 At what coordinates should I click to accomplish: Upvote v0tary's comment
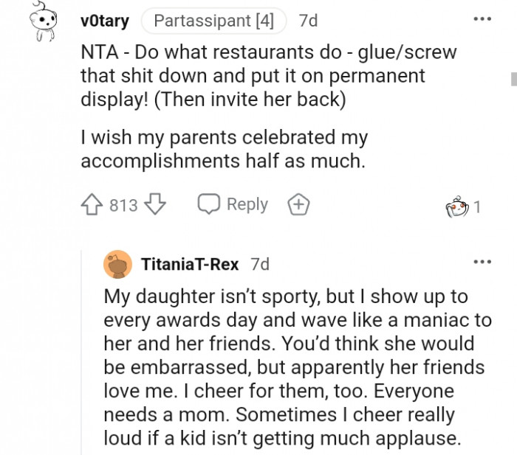coord(93,205)
